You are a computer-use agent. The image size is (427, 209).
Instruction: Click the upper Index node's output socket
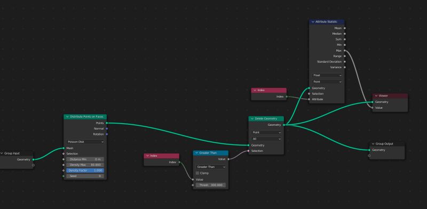click(287, 97)
